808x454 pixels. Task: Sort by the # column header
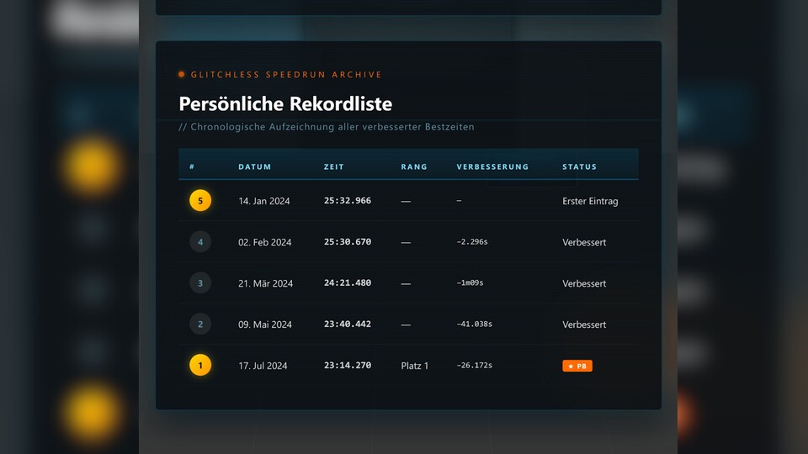coord(192,166)
